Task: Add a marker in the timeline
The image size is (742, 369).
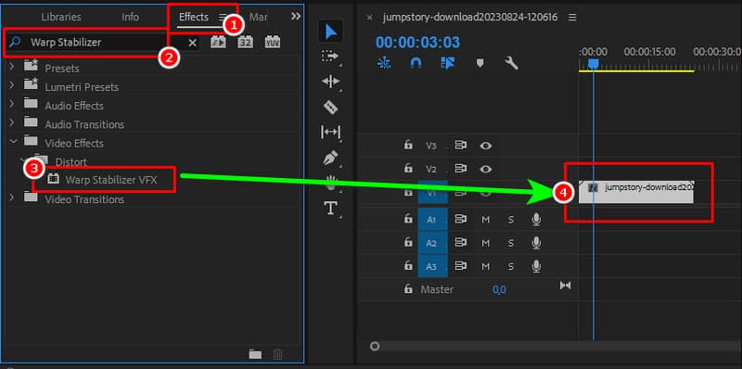Action: [480, 63]
